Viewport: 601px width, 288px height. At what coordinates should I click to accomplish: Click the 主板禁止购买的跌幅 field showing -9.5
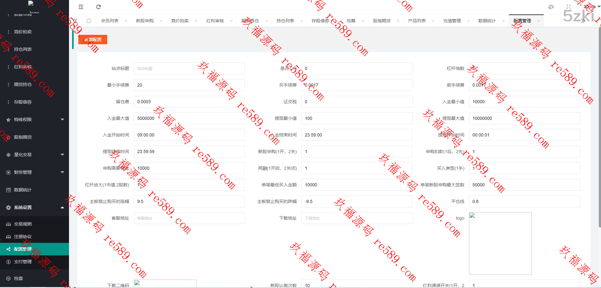(357, 201)
